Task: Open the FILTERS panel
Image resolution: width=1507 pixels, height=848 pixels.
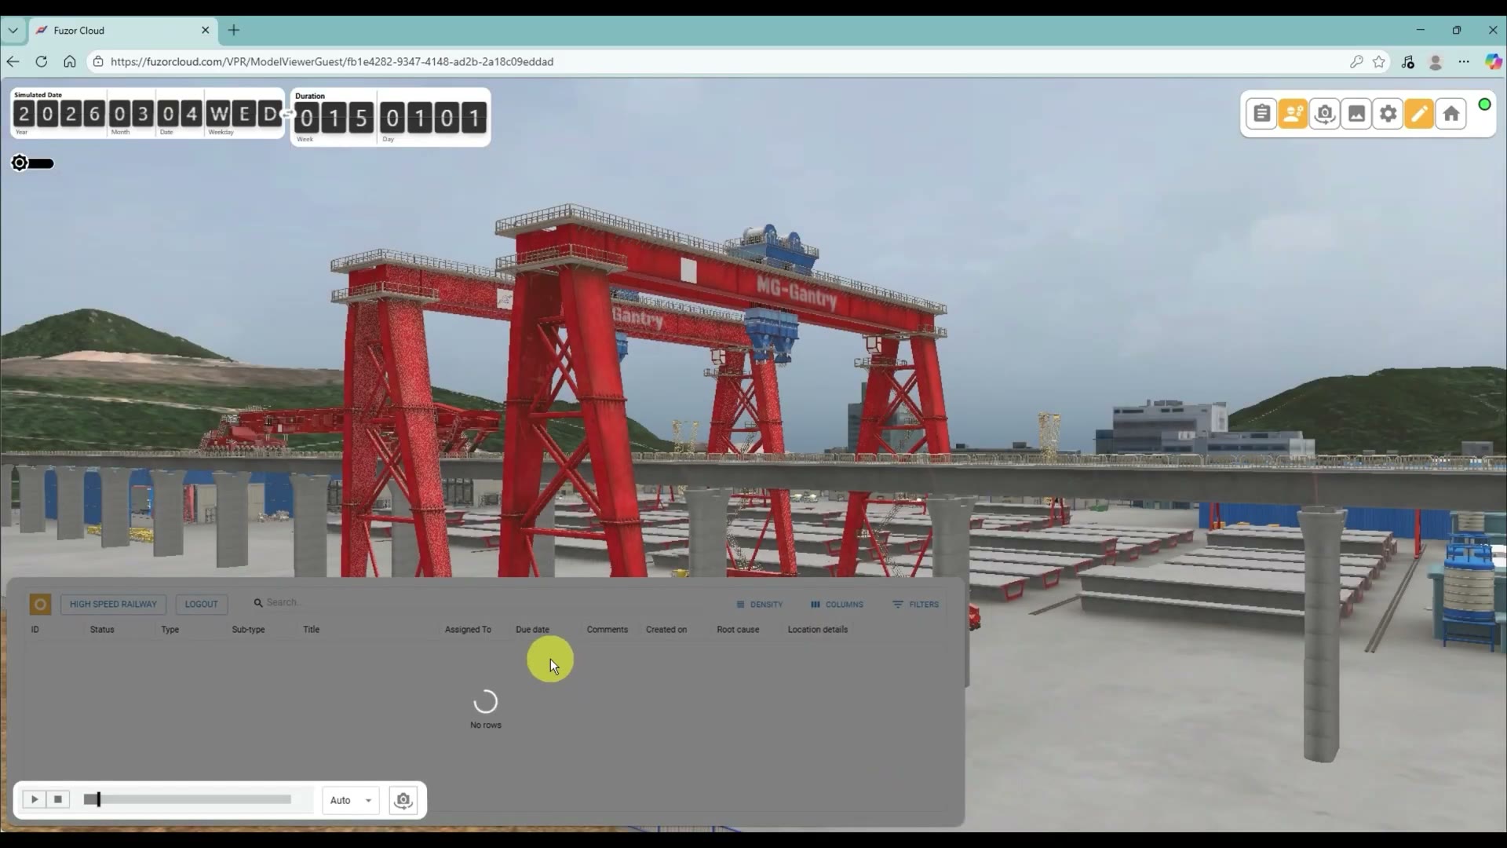Action: tap(915, 605)
